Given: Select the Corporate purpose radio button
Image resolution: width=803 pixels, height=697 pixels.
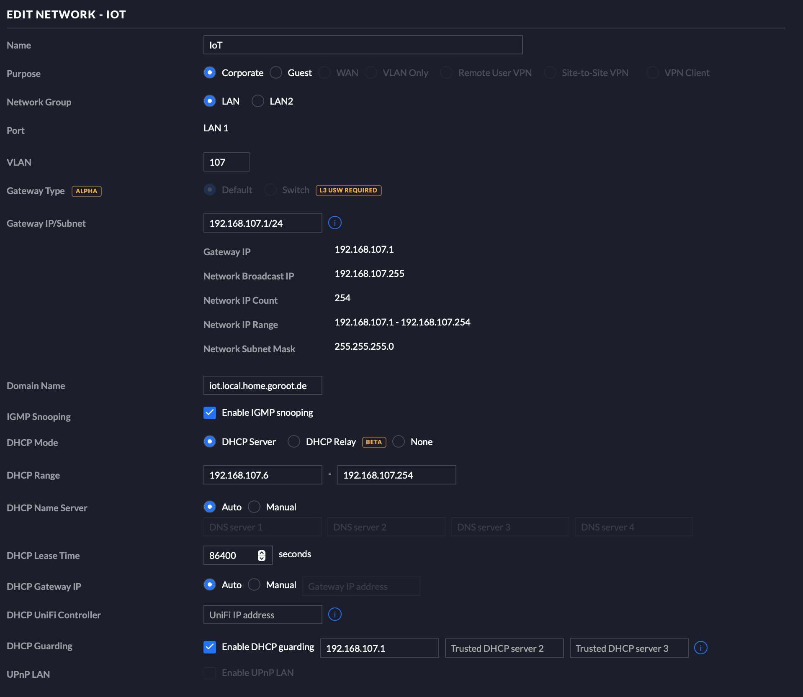Looking at the screenshot, I should [x=210, y=72].
